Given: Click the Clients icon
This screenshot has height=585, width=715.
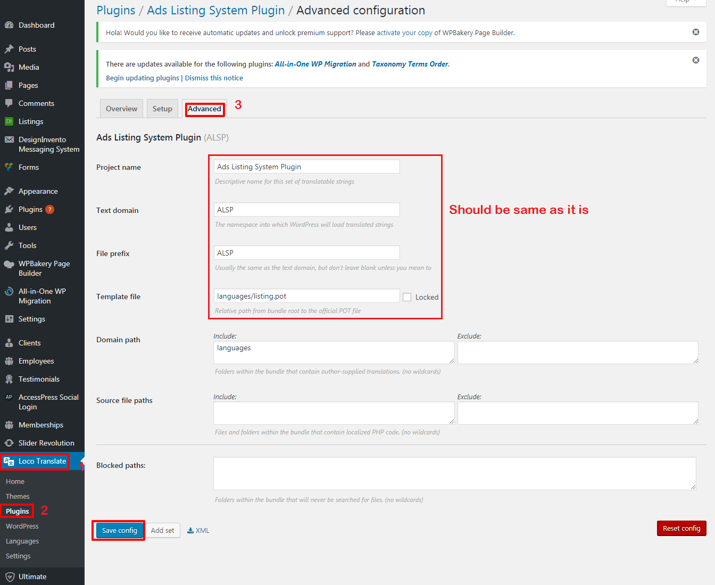Looking at the screenshot, I should coord(9,343).
